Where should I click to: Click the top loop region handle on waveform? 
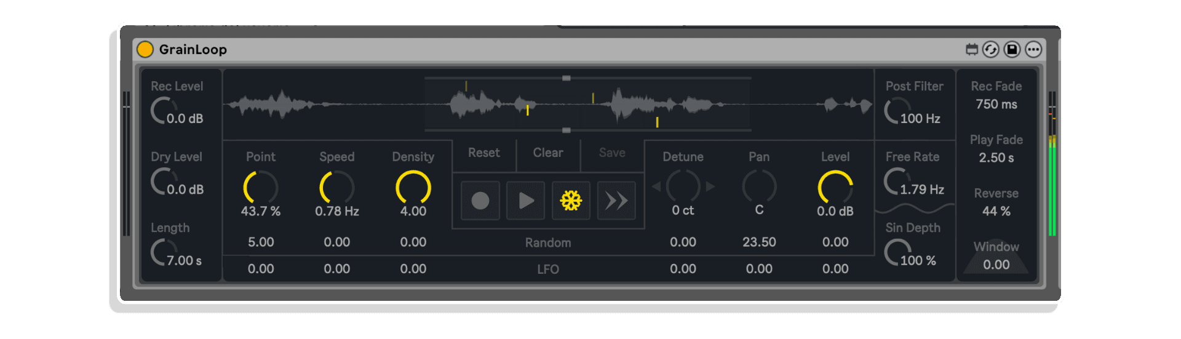click(x=567, y=78)
